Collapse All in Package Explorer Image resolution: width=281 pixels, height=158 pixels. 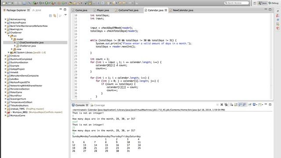(x=50, y=16)
